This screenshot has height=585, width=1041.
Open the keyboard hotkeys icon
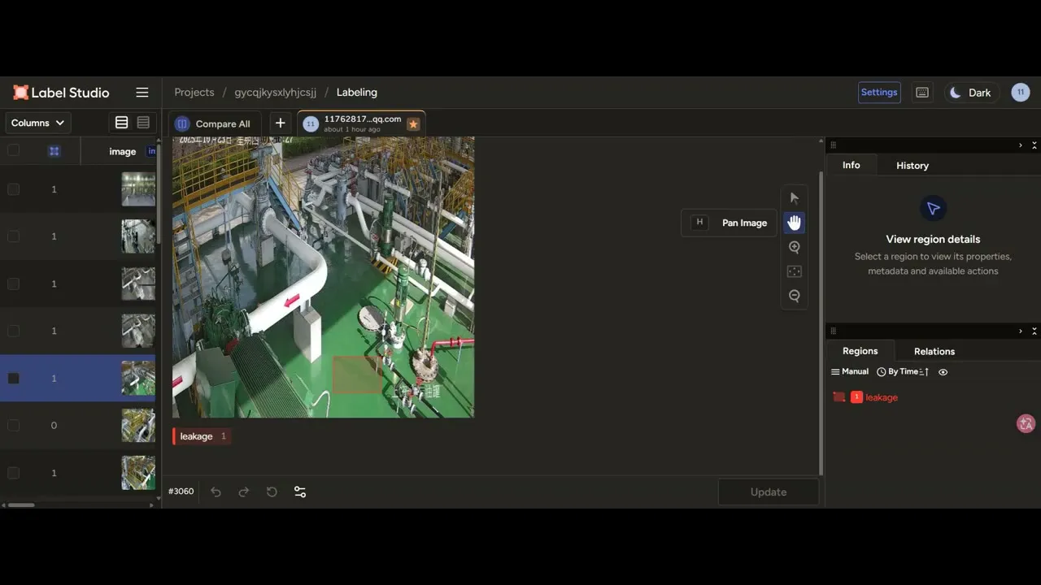pos(922,93)
